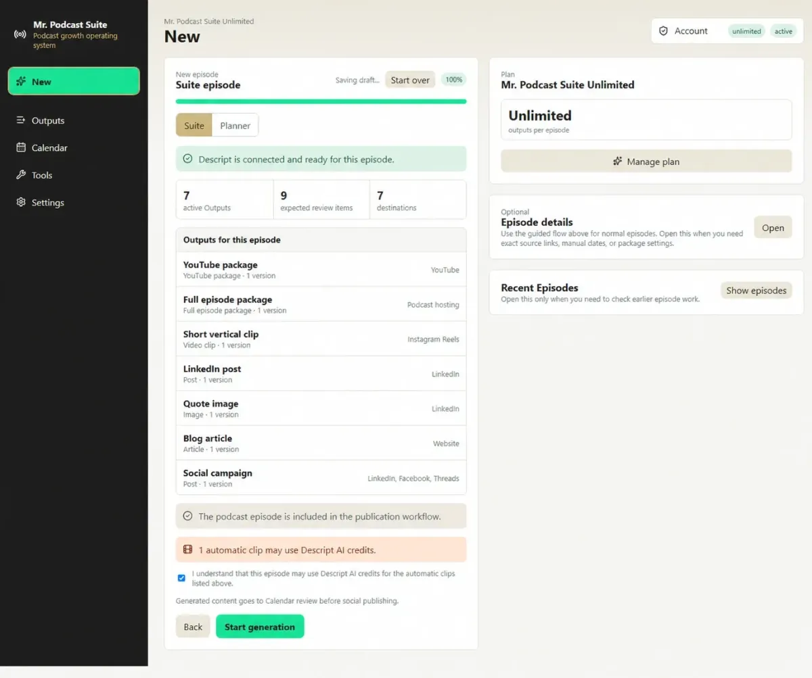Click the podcast broadcast logo icon

tap(20, 34)
